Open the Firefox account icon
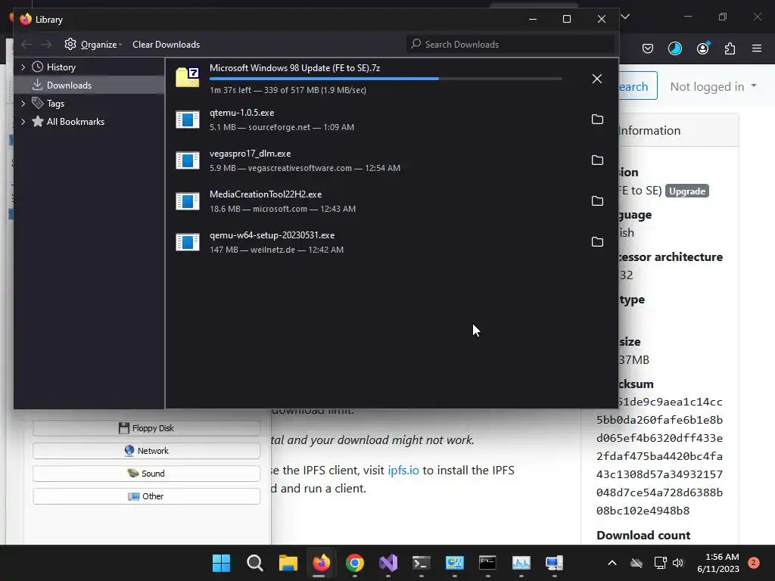The image size is (775, 581). (702, 48)
